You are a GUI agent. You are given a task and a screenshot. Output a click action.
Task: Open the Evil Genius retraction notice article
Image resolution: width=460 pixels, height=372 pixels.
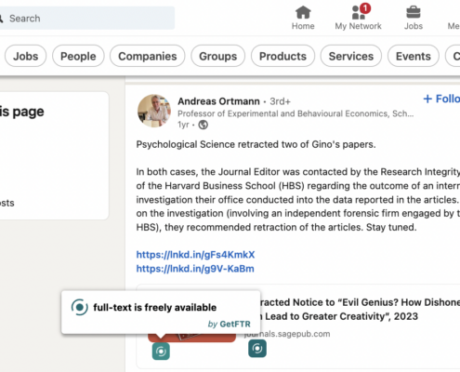click(x=360, y=309)
